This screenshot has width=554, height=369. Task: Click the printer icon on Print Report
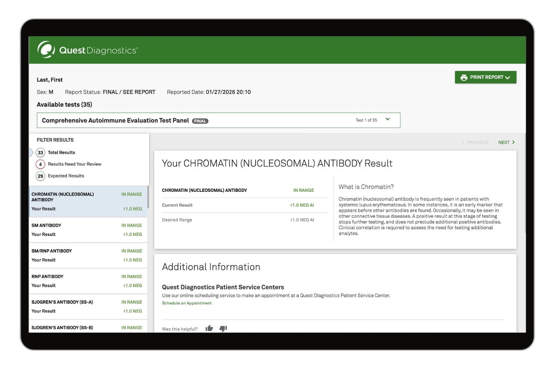(464, 77)
